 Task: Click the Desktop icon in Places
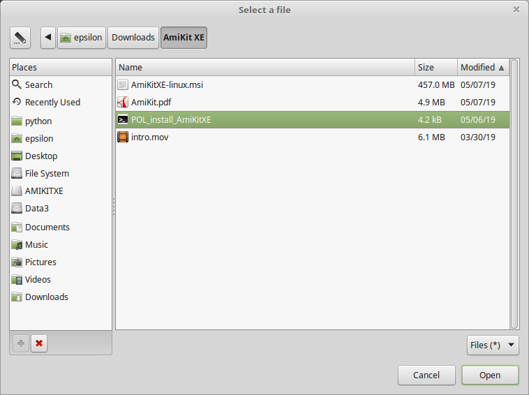tap(17, 156)
